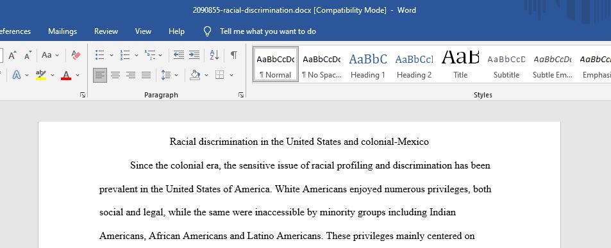Apply the Subtitle style
Image resolution: width=611 pixels, height=248 pixels.
(506, 64)
